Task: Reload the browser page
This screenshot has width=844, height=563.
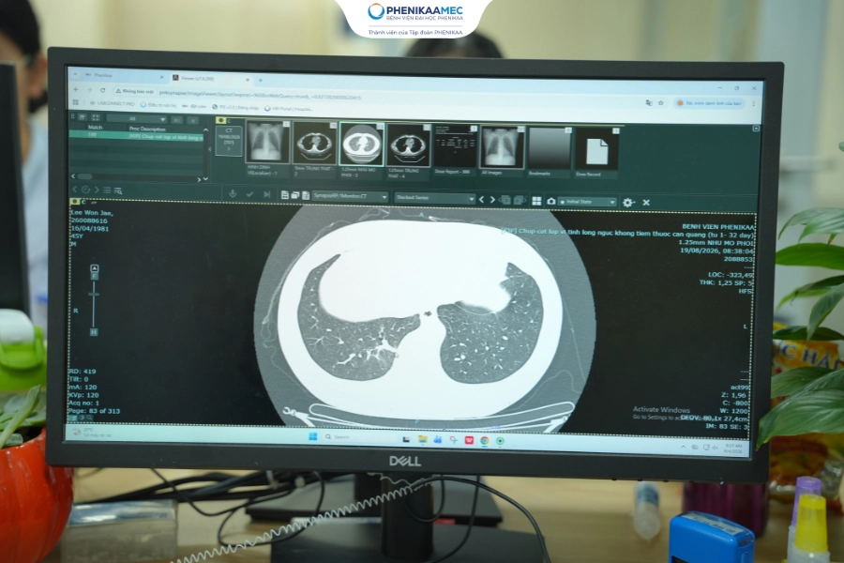Action: point(102,90)
